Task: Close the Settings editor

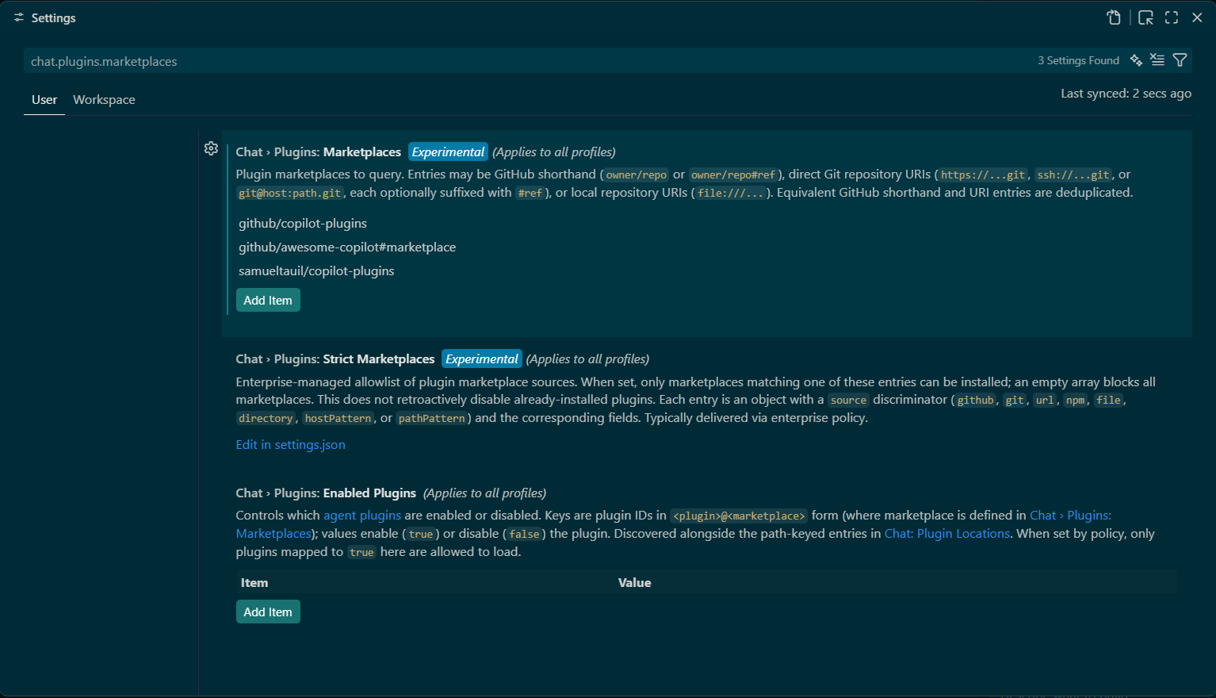Action: [1197, 17]
